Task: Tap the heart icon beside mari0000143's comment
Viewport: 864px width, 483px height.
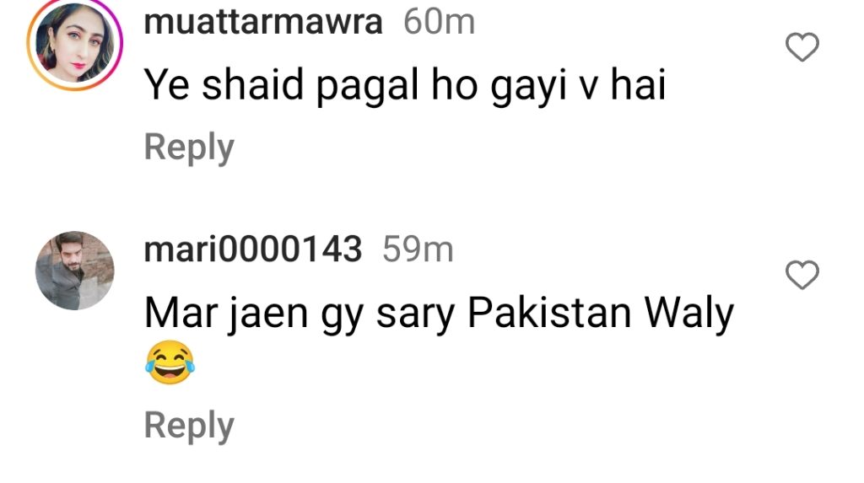Action: coord(802,275)
